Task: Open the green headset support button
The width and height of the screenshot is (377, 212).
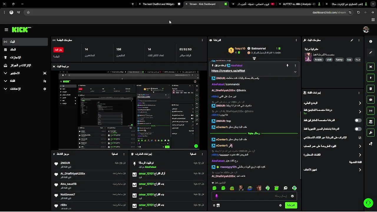Action: point(368,203)
